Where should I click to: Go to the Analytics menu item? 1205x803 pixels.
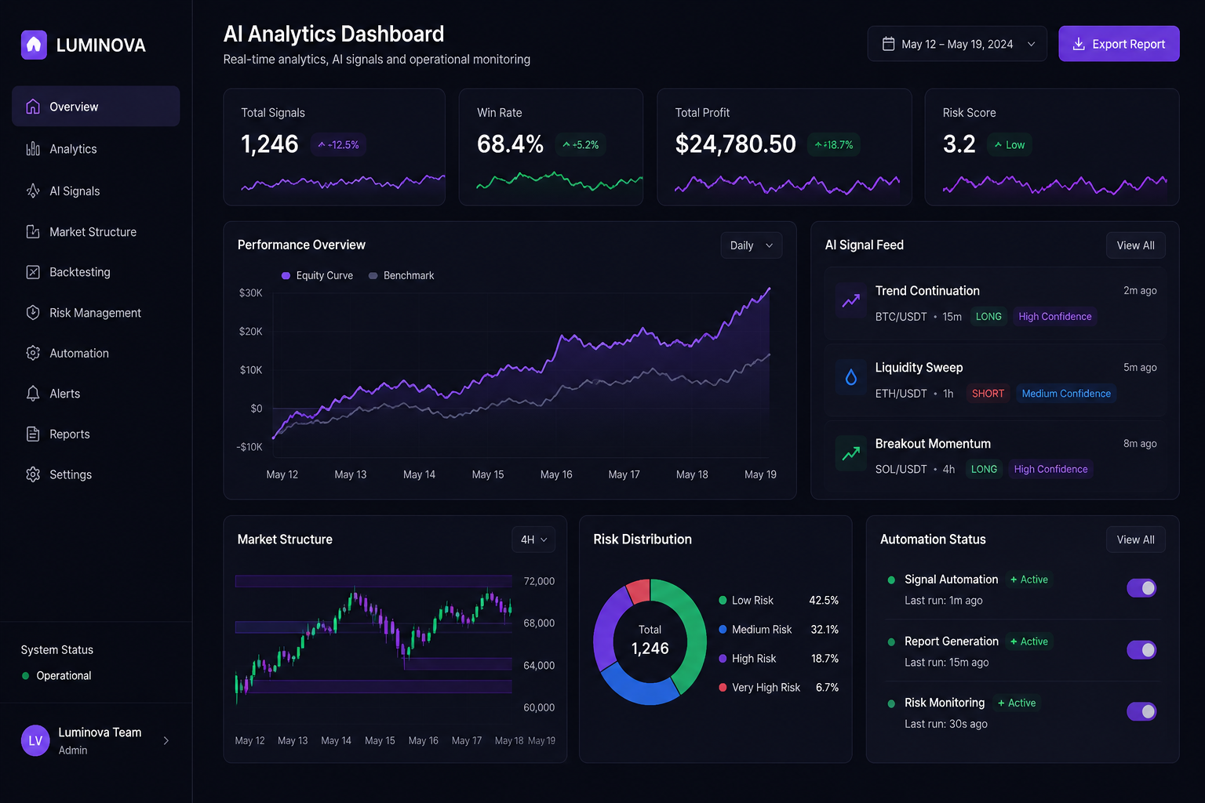tap(96, 149)
